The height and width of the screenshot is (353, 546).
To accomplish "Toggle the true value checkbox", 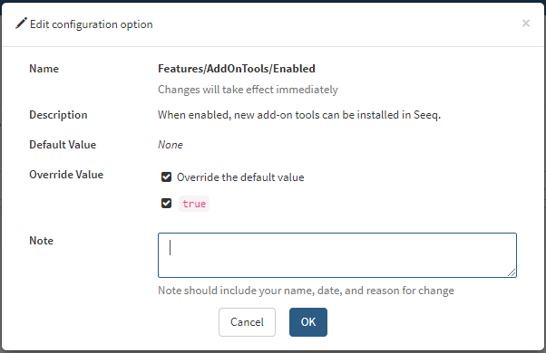I will click(166, 204).
